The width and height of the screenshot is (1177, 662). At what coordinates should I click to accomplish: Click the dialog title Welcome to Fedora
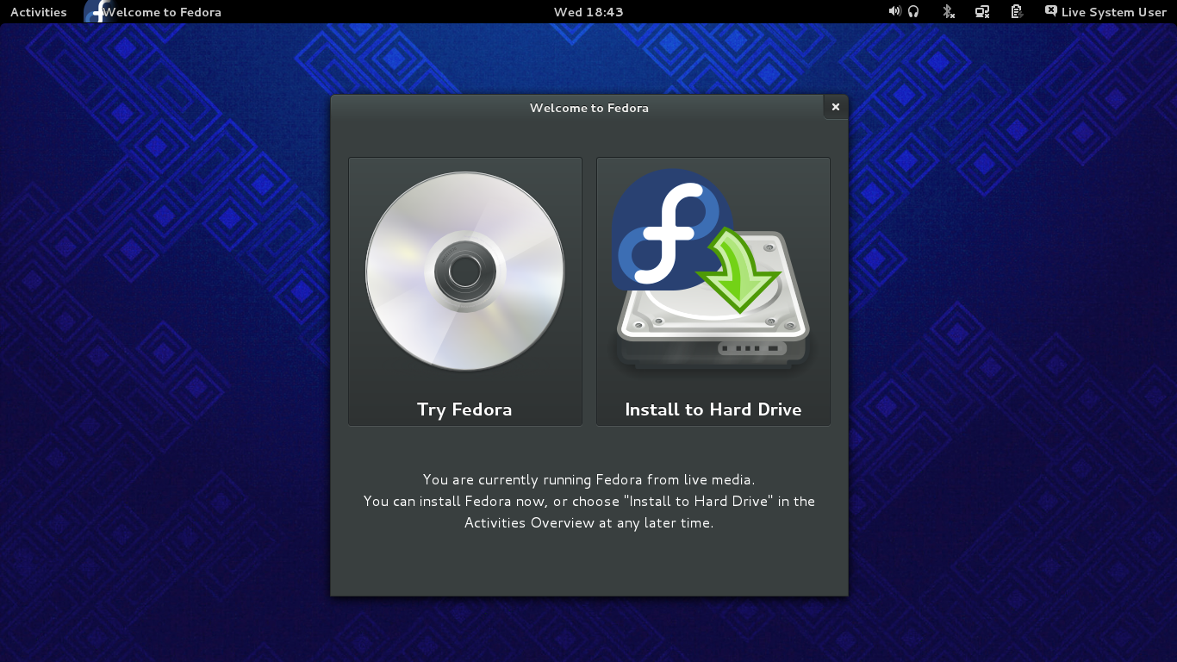coord(589,108)
